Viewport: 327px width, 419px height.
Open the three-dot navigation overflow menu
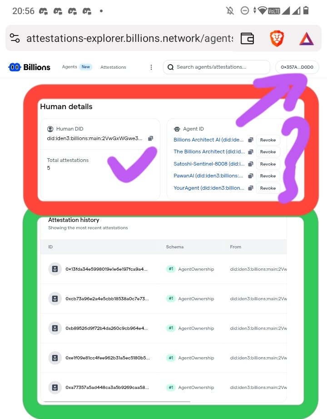tap(151, 67)
